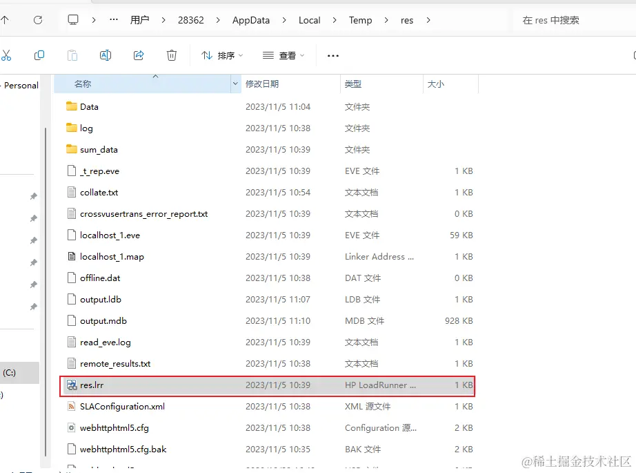Screen dimensions: 636x473
Task: Click the Rename icon in toolbar
Action: (106, 55)
